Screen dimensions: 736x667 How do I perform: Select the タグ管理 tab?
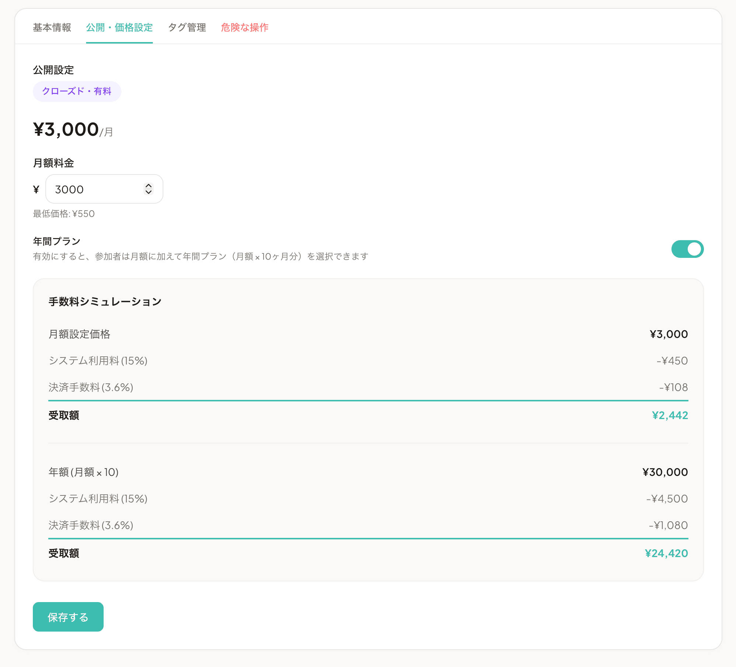[x=187, y=28]
